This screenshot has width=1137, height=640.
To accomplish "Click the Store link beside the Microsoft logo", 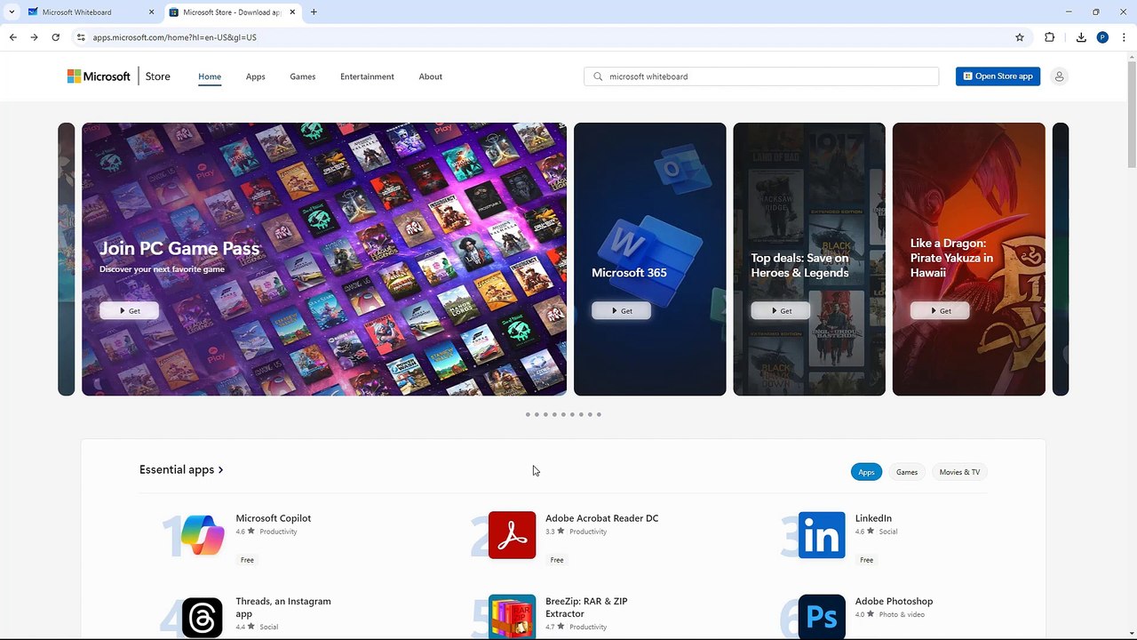I will coord(158,76).
